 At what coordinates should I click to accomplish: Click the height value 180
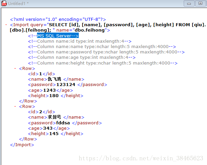(54, 96)
